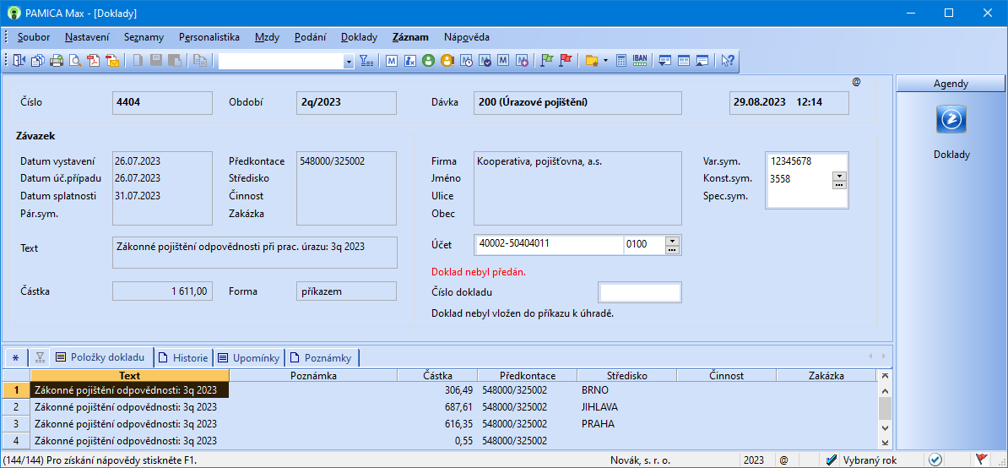Viewport: 1008px width, 468px height.
Task: Expand the toolbar filter combo box arrow
Action: coord(349,62)
